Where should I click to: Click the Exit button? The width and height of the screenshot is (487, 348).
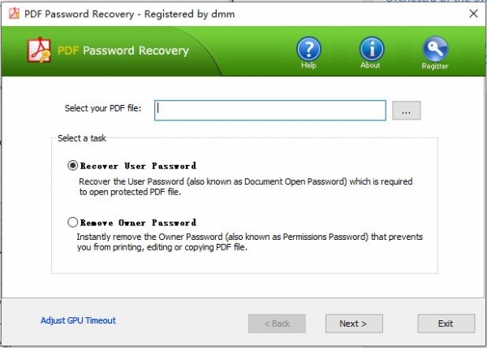445,323
